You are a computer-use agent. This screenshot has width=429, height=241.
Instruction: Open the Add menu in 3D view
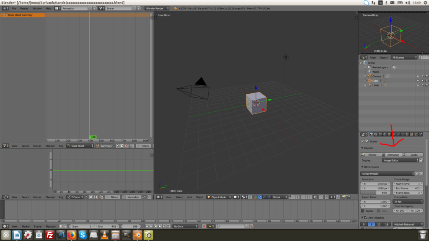189,197
